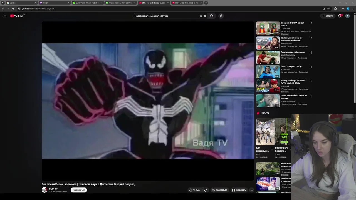Switch to the Twitch tab
This screenshot has height=200, width=356.
pos(55,3)
